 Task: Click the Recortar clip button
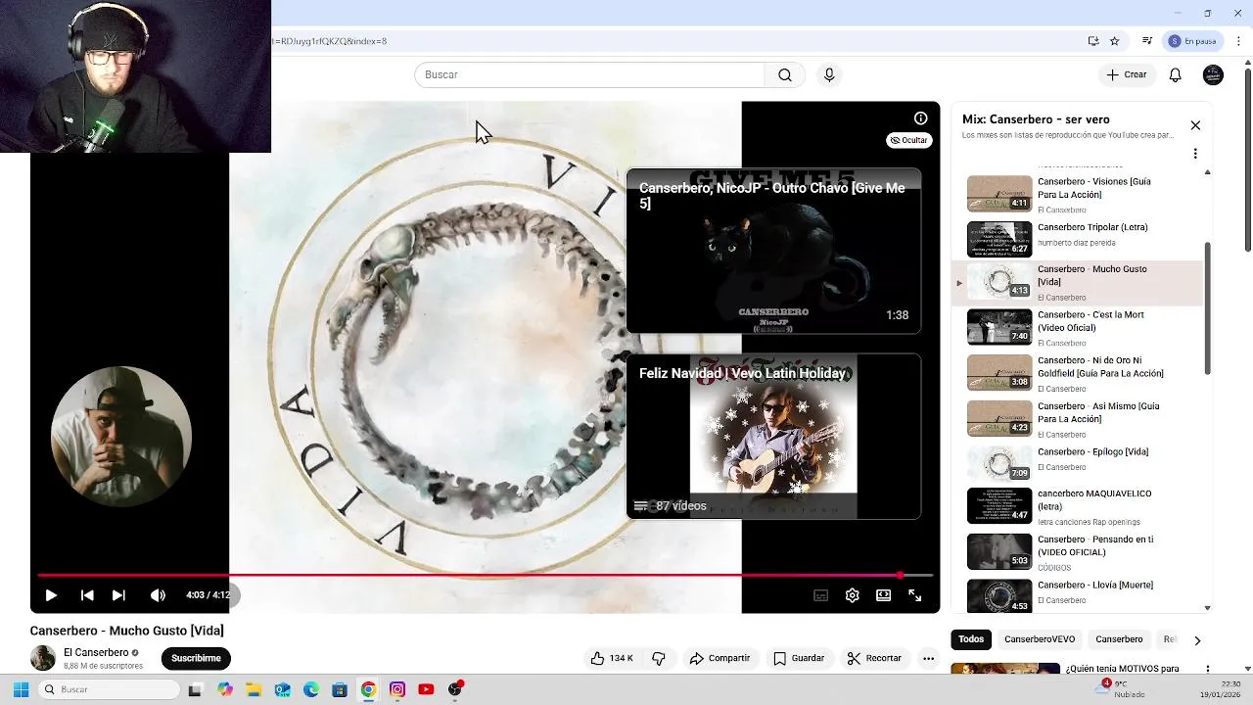[x=874, y=659]
